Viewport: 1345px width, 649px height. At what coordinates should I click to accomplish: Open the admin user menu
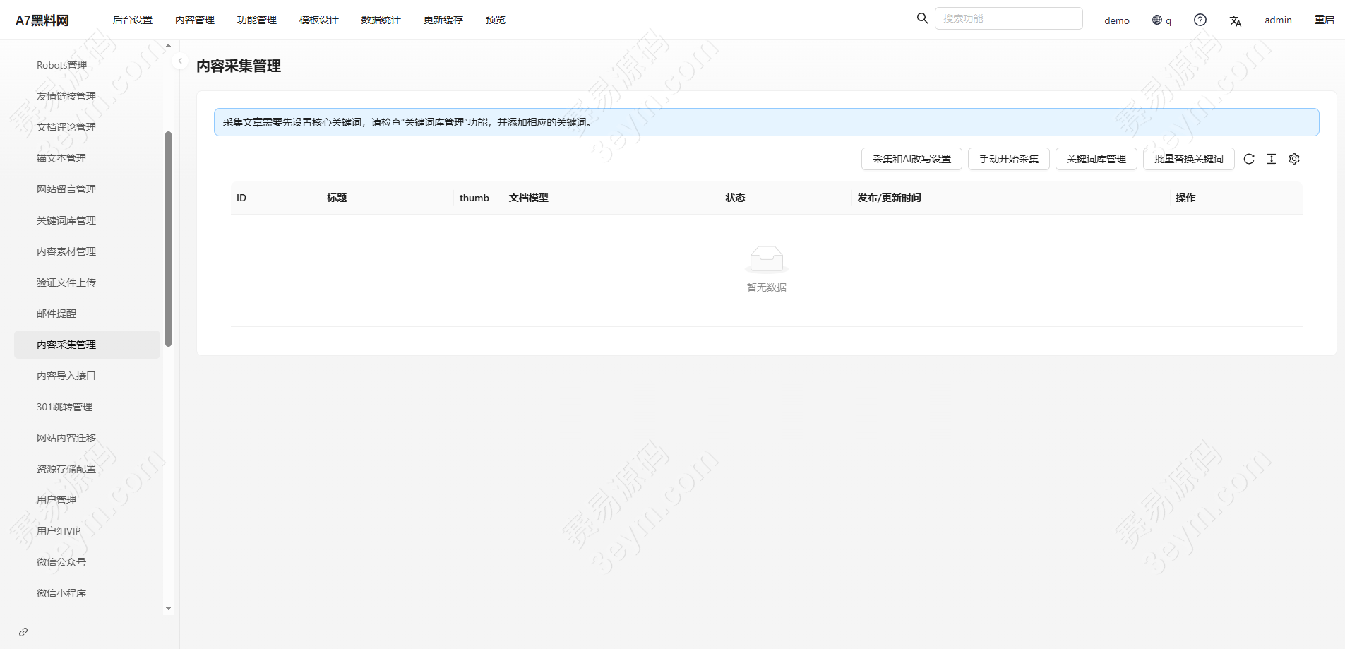(1277, 20)
